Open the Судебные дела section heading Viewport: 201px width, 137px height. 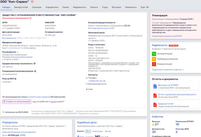pos(87,123)
